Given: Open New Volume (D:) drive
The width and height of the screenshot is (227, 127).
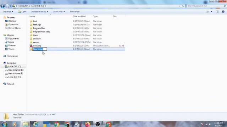Looking at the screenshot, I should coord(16,70).
